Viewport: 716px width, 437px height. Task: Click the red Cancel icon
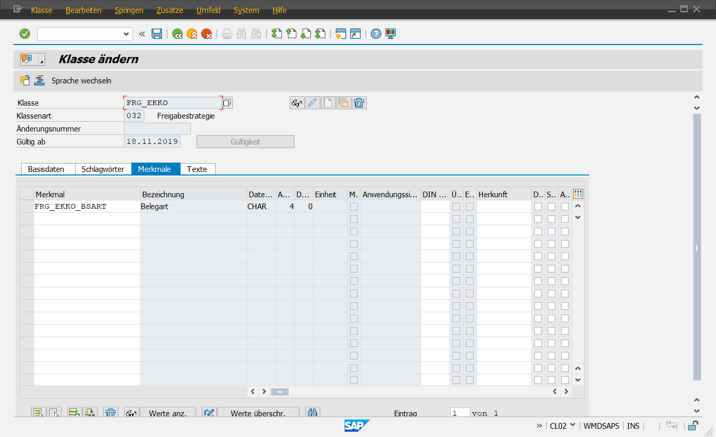tap(207, 34)
